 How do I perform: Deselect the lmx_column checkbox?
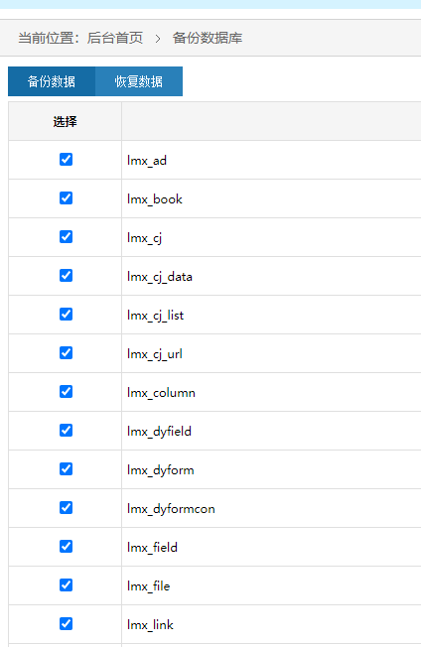click(67, 392)
